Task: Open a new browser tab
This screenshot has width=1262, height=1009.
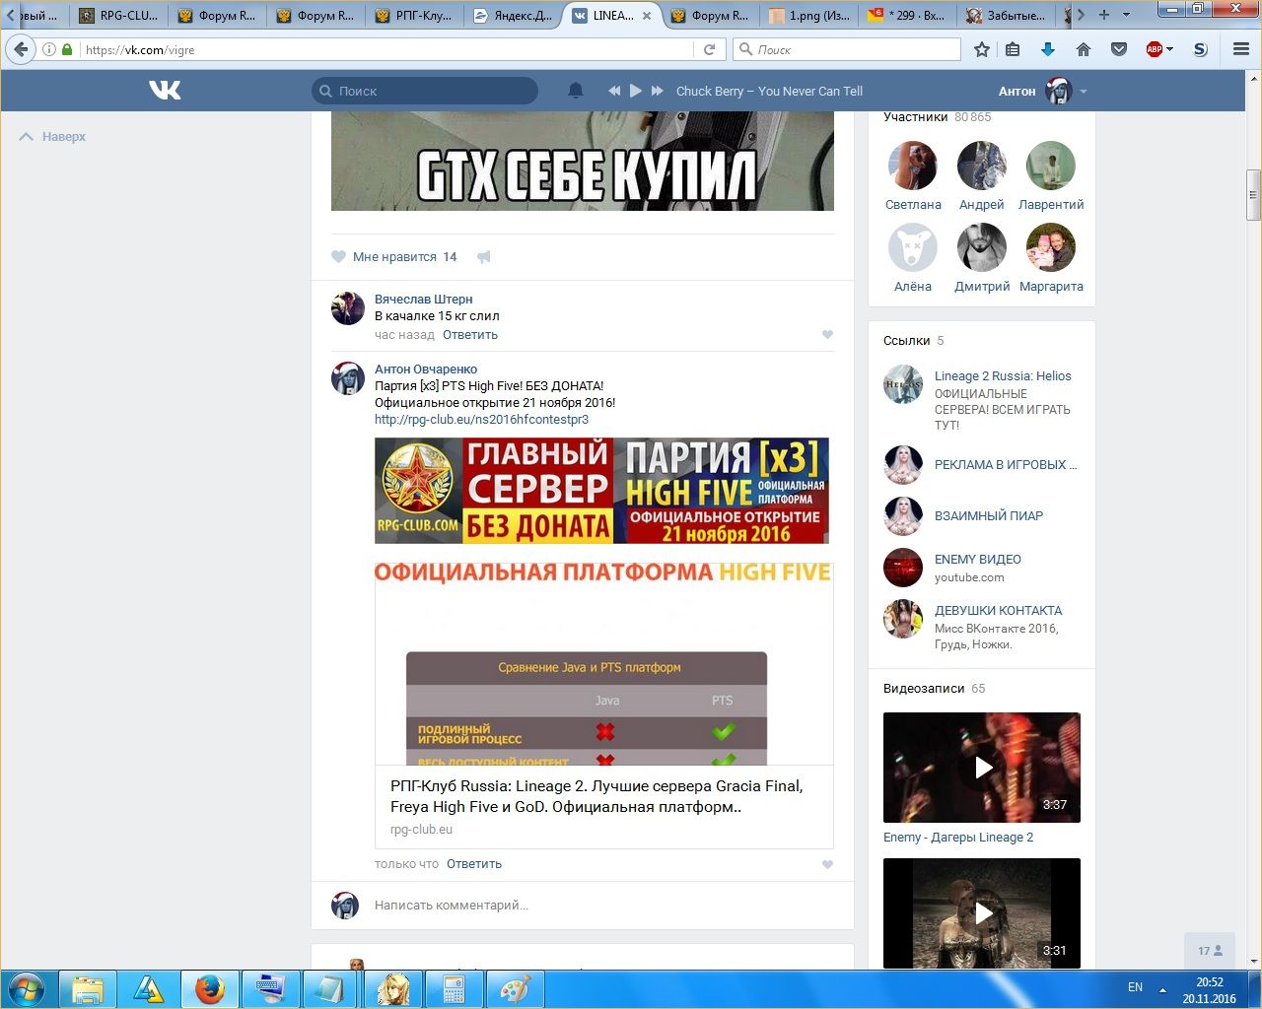Action: click(x=1103, y=15)
